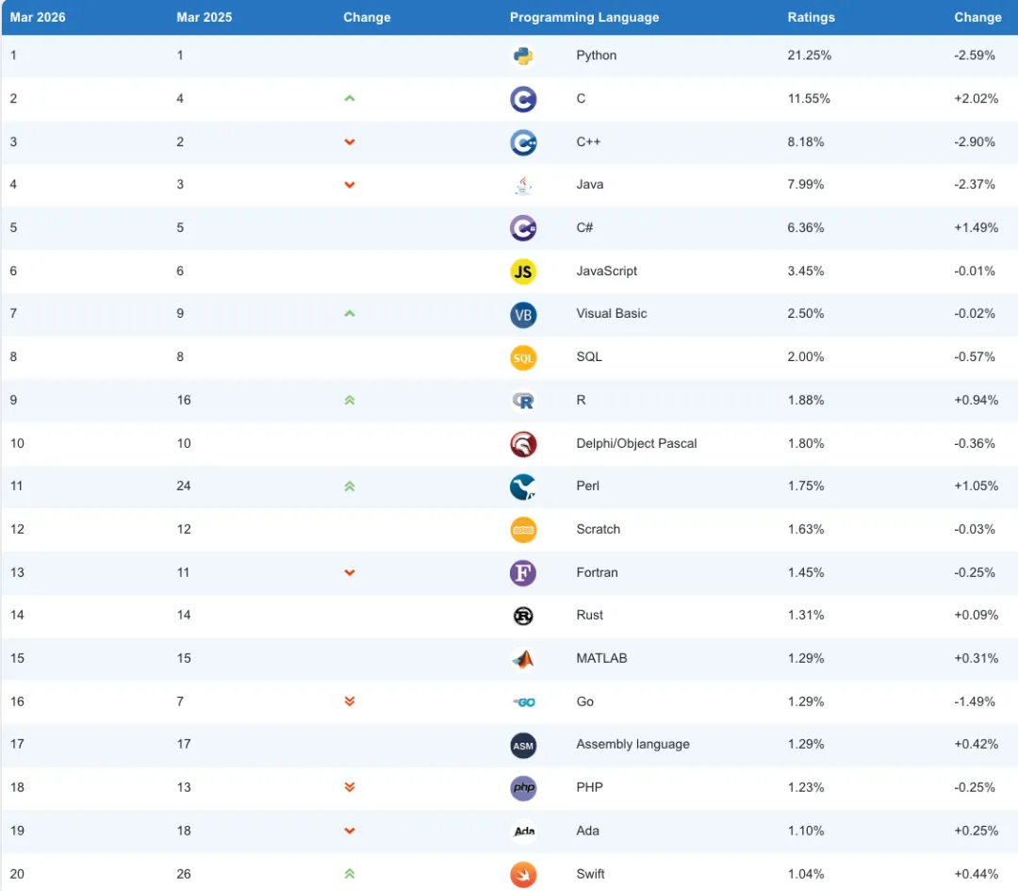
Task: Click the MATLAB logo icon
Action: pos(523,659)
